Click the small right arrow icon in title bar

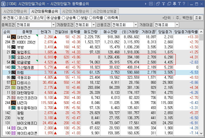pos(146,4)
